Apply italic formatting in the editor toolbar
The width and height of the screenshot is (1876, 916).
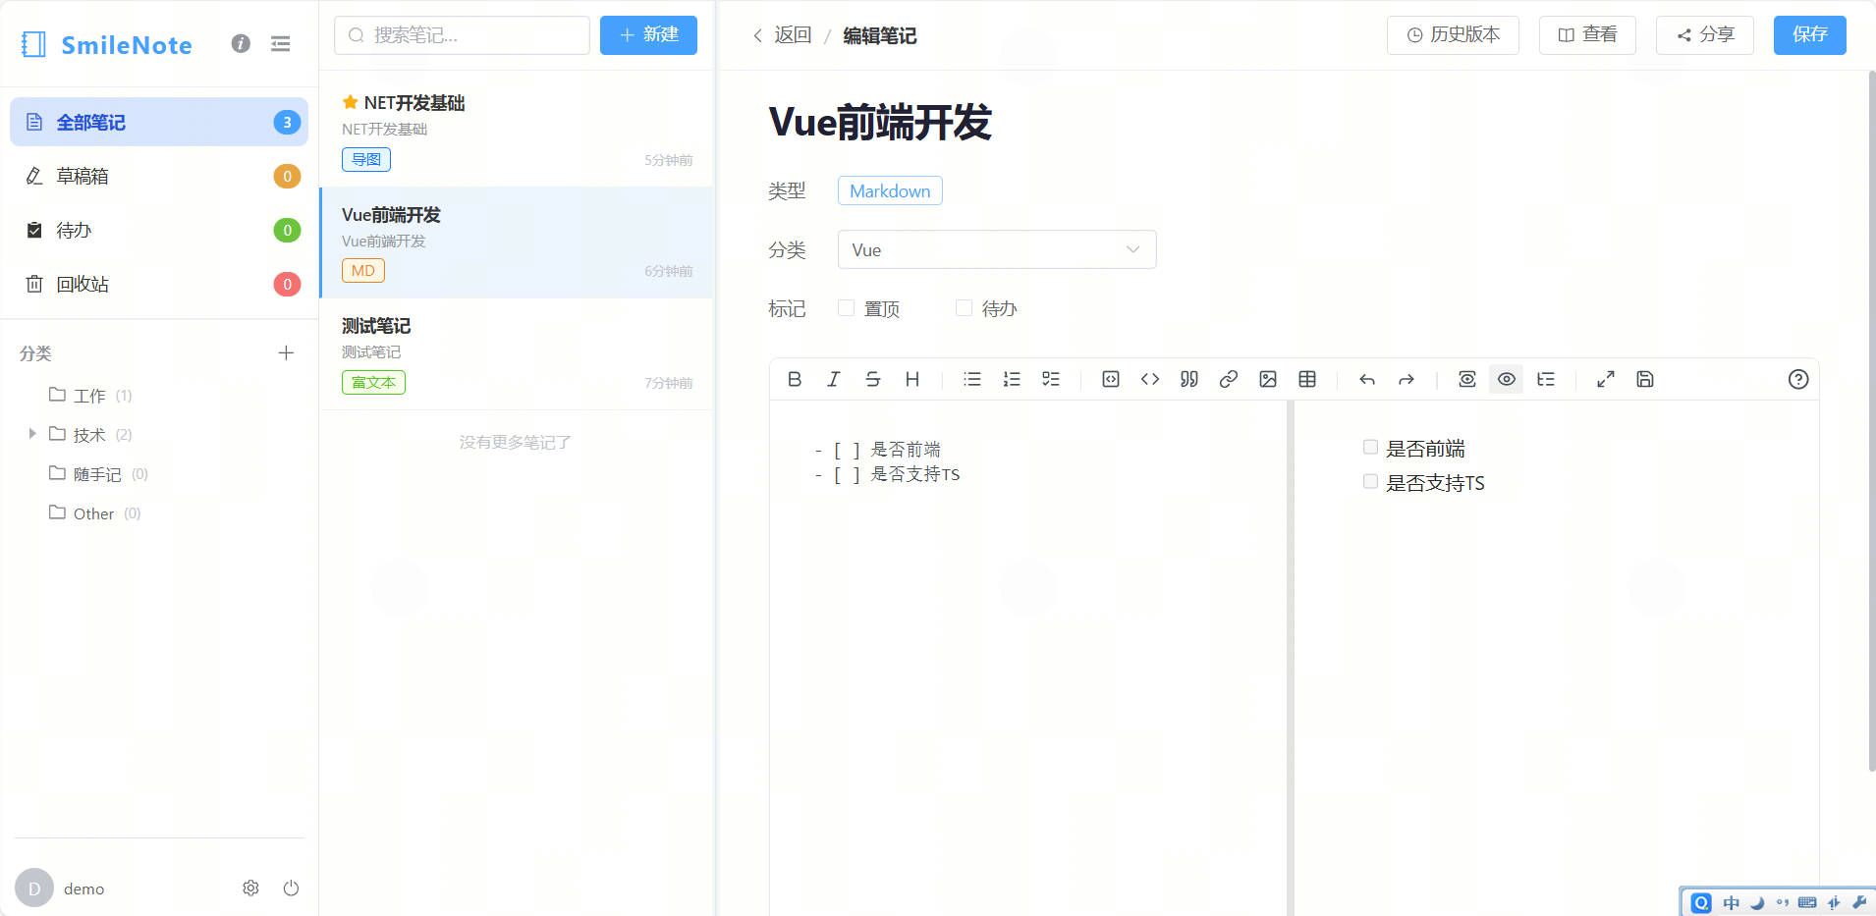coord(834,379)
